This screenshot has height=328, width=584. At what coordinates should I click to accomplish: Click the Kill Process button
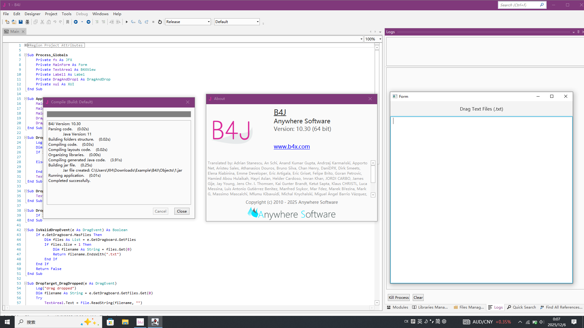[398, 298]
